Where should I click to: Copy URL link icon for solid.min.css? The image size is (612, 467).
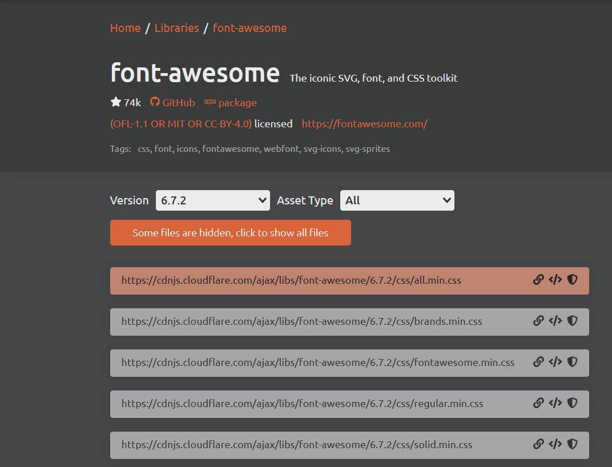click(538, 444)
